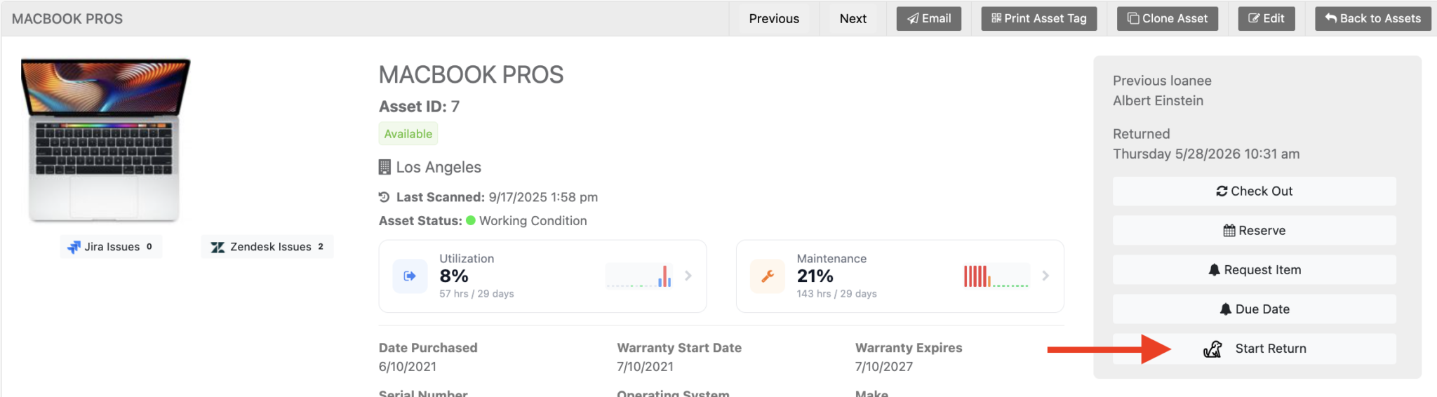Click the Check Out refresh icon
This screenshot has height=397, width=1437.
click(1222, 191)
